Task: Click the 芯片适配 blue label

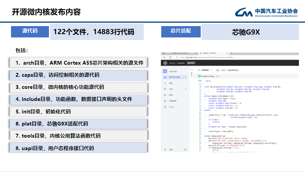Action: (181, 32)
